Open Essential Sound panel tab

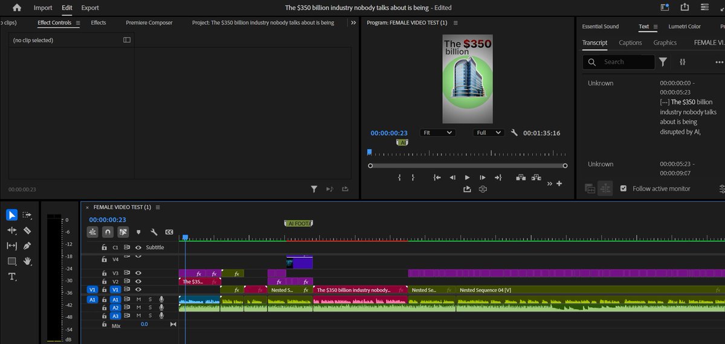601,27
